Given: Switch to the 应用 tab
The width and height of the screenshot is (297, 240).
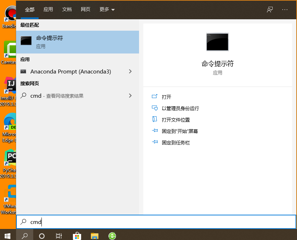Looking at the screenshot, I should click(48, 10).
